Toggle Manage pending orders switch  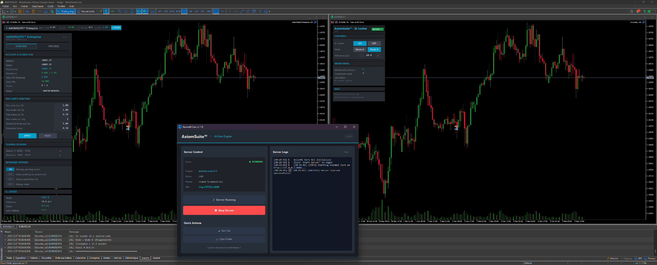pyautogui.click(x=10, y=169)
